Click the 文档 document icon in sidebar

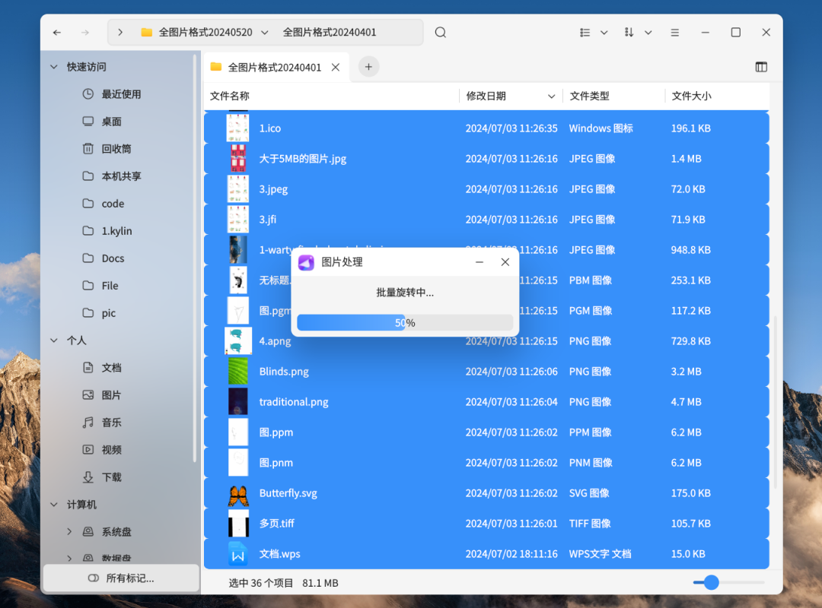coord(88,368)
